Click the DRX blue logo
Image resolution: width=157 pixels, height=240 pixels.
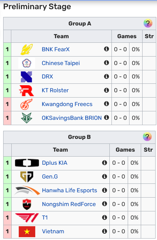pyautogui.click(x=26, y=77)
